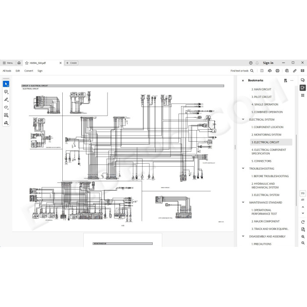Collapse the TROUBLESHOOTING bookmark group
Screen dimensions: 307x307
tap(243, 168)
